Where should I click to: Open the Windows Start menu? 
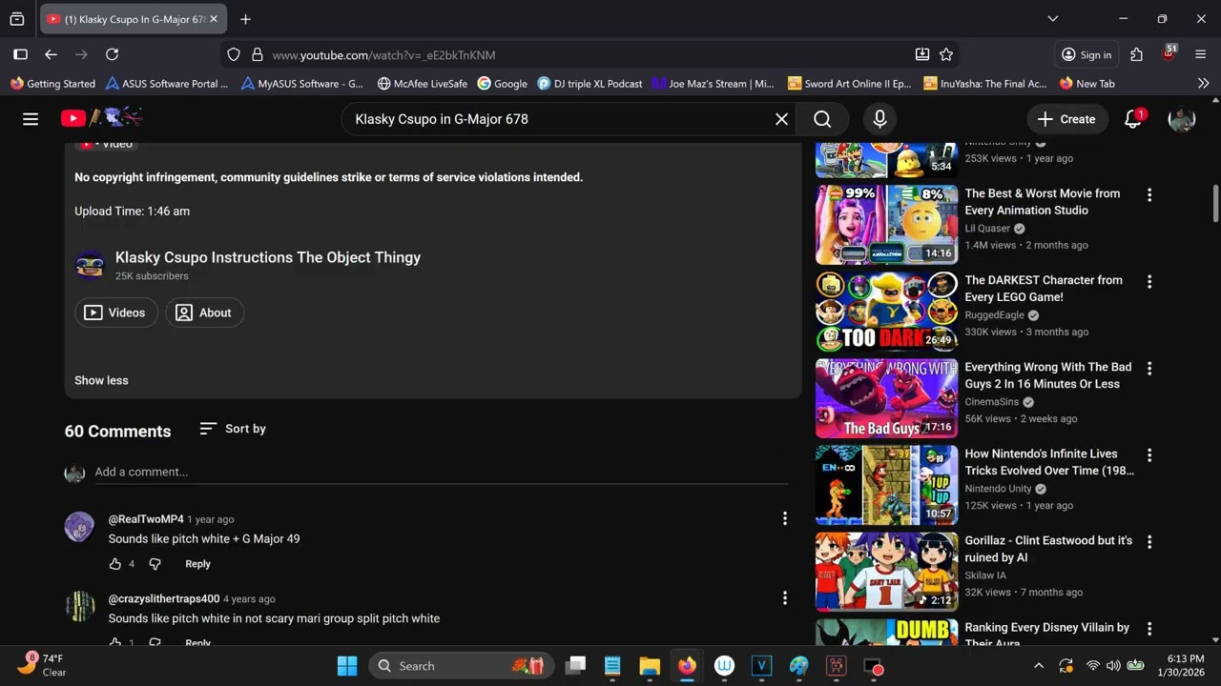point(347,666)
